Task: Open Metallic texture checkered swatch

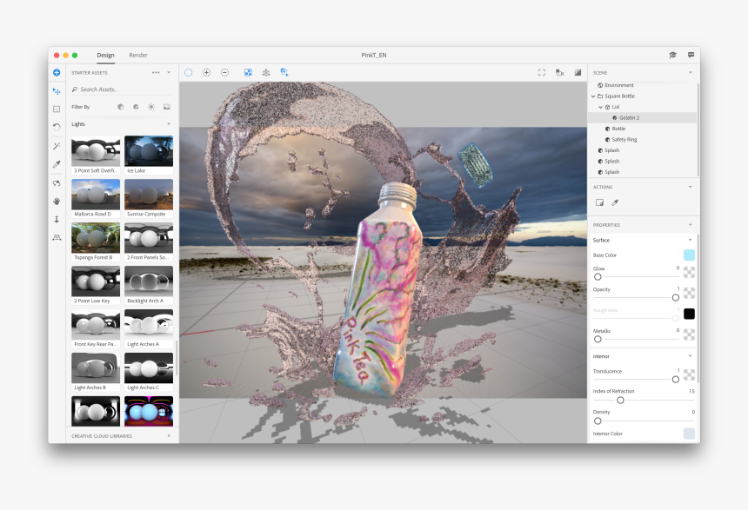Action: tap(689, 334)
